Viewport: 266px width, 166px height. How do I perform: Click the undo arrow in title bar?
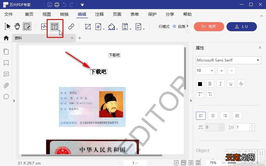[x=64, y=5]
